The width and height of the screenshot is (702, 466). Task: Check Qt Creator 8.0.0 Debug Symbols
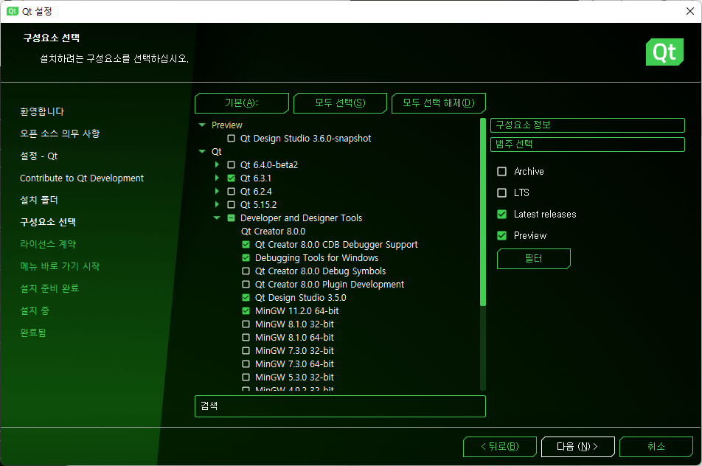(x=246, y=271)
